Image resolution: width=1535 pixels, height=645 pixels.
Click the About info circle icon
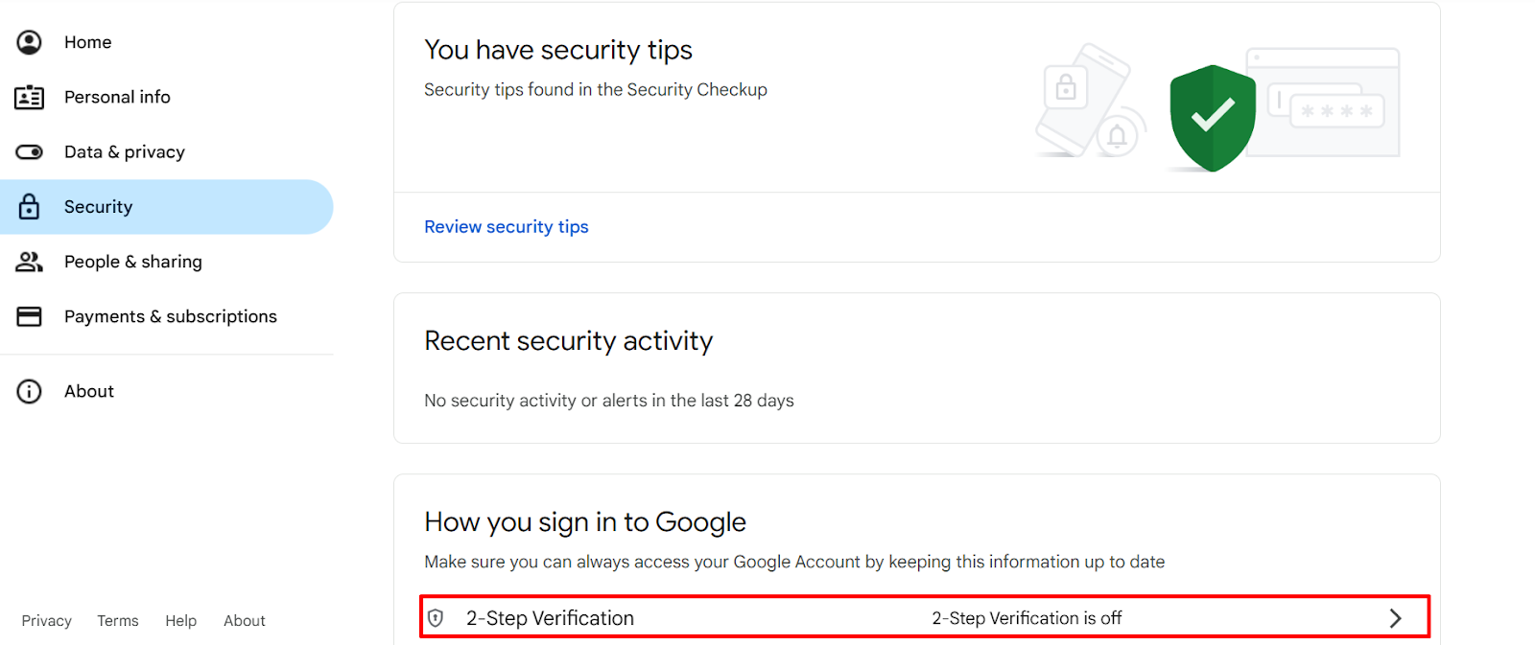pyautogui.click(x=30, y=391)
